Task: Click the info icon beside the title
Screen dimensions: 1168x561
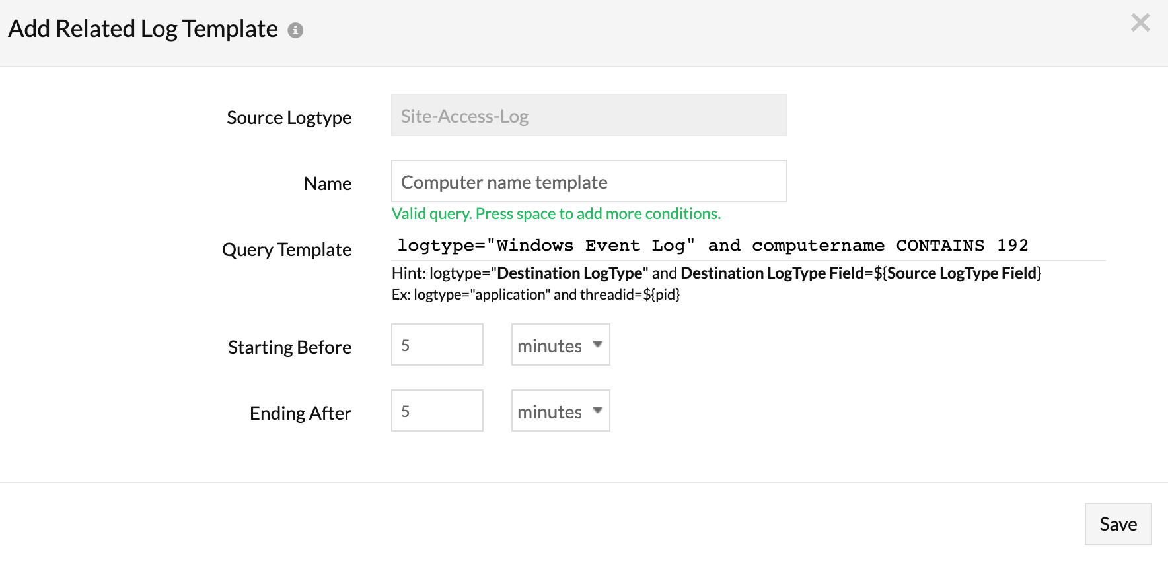Action: (295, 30)
